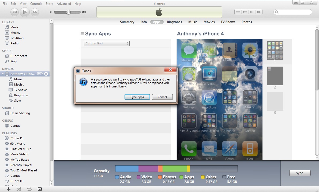Toggle shuffle icon in bottom bar

coord(19,189)
